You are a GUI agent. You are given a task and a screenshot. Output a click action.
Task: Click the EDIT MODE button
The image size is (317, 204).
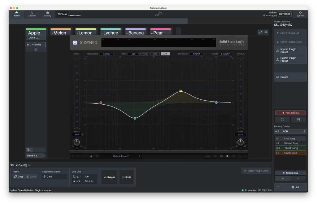(285, 14)
